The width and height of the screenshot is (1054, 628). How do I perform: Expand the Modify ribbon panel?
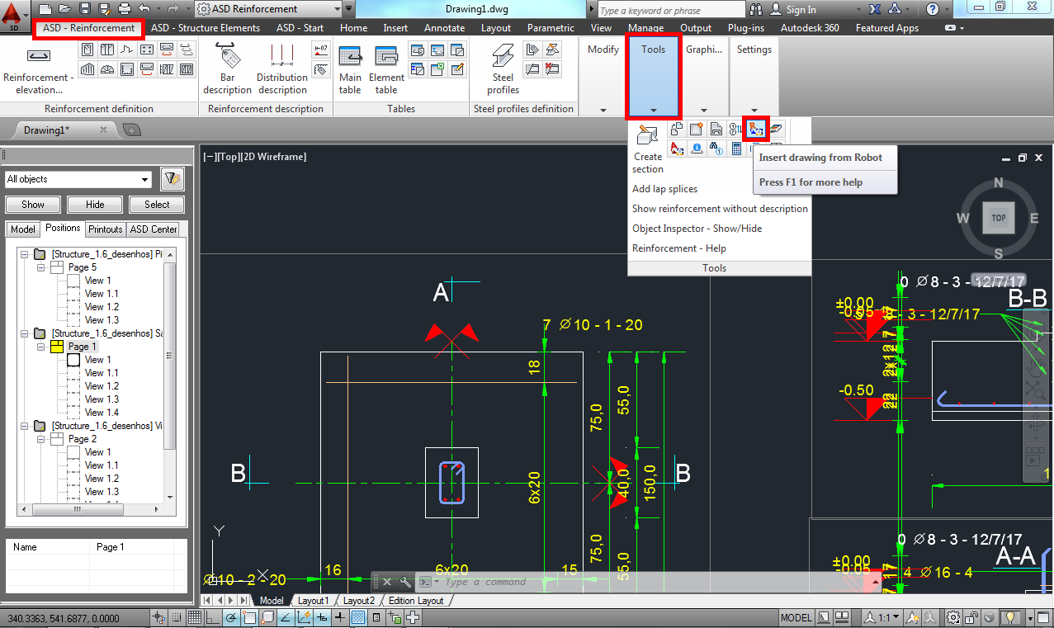(603, 109)
